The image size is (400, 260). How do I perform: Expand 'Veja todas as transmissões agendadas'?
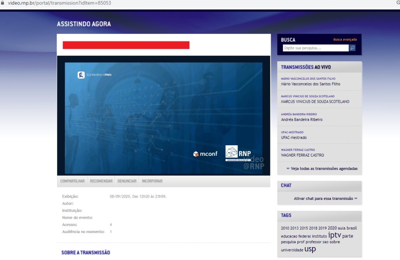[324, 169]
